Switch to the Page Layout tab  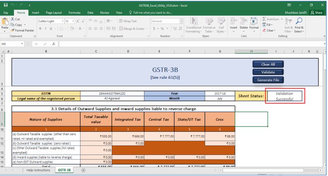tap(54, 13)
